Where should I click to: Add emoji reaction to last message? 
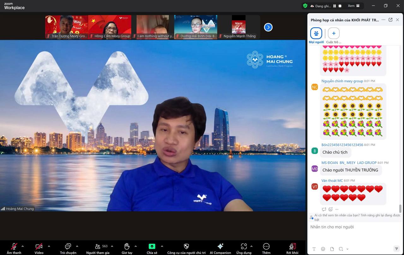tap(330, 209)
